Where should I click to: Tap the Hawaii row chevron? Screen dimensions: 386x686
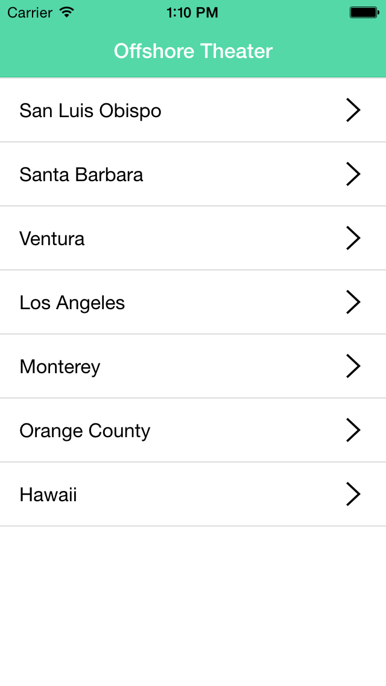353,495
